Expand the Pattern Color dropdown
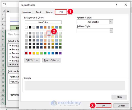 tap(111, 22)
